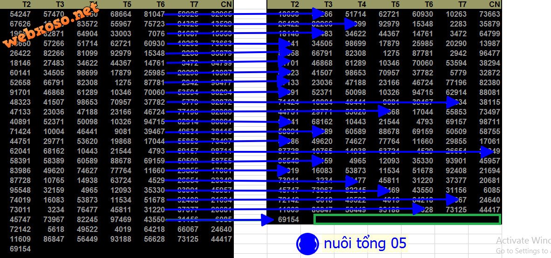551x258 pixels.
Task: Click 69154 in the right table
Action: pyautogui.click(x=288, y=220)
